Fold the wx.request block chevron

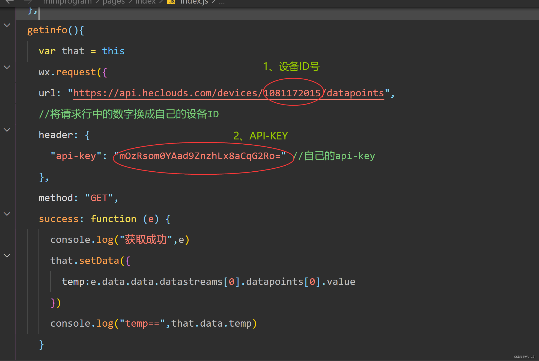pyautogui.click(x=7, y=67)
